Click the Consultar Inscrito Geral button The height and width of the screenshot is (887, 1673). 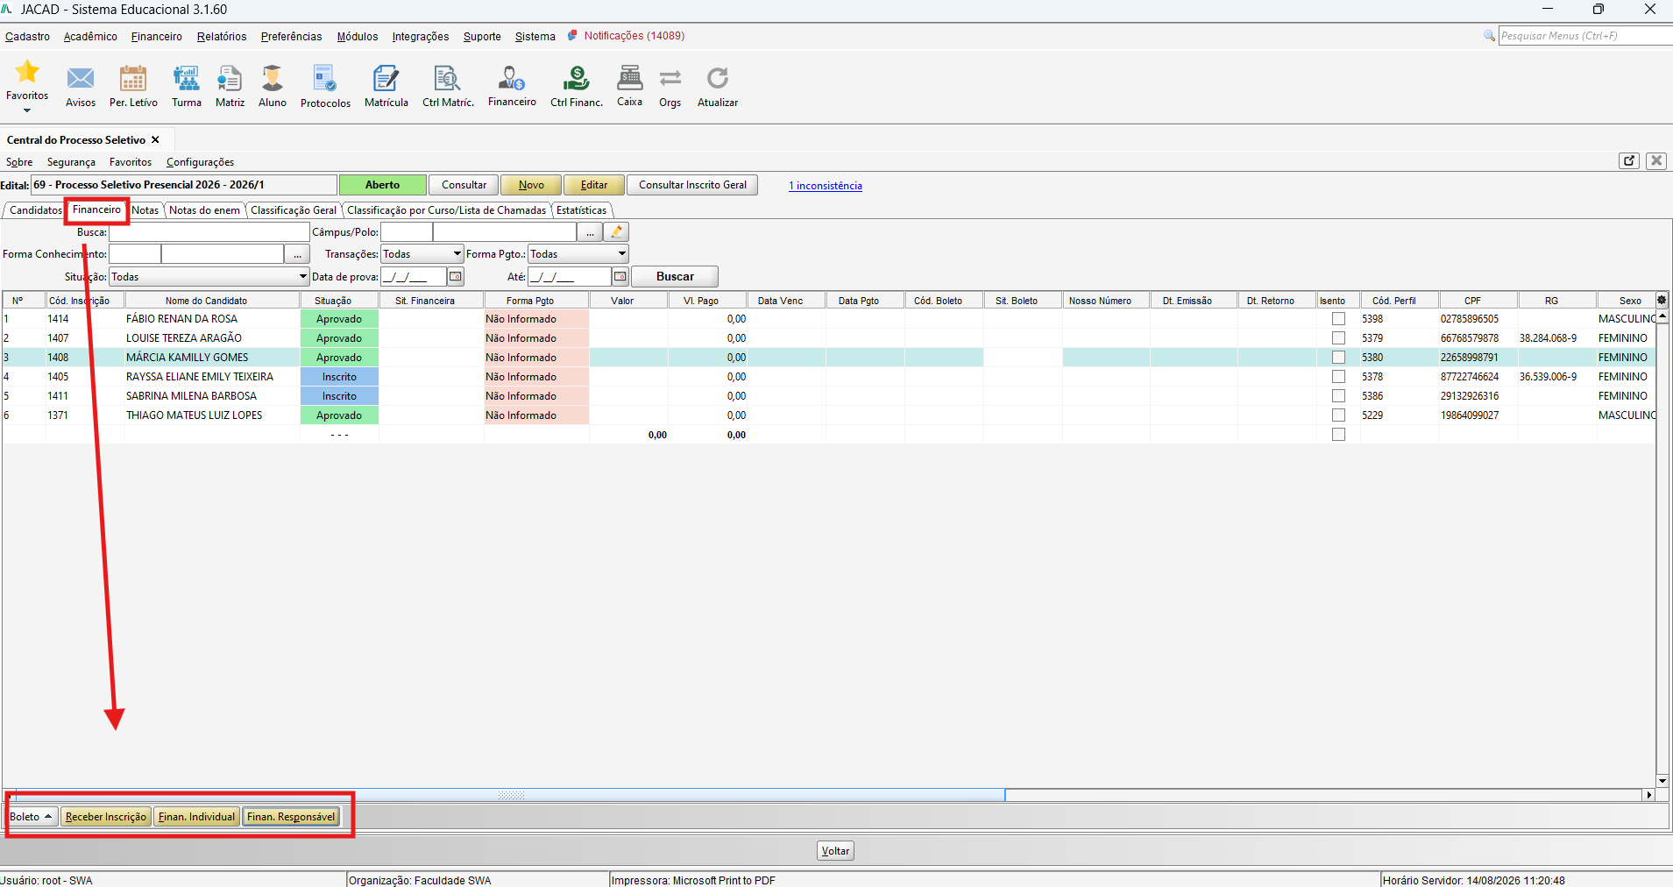click(692, 185)
